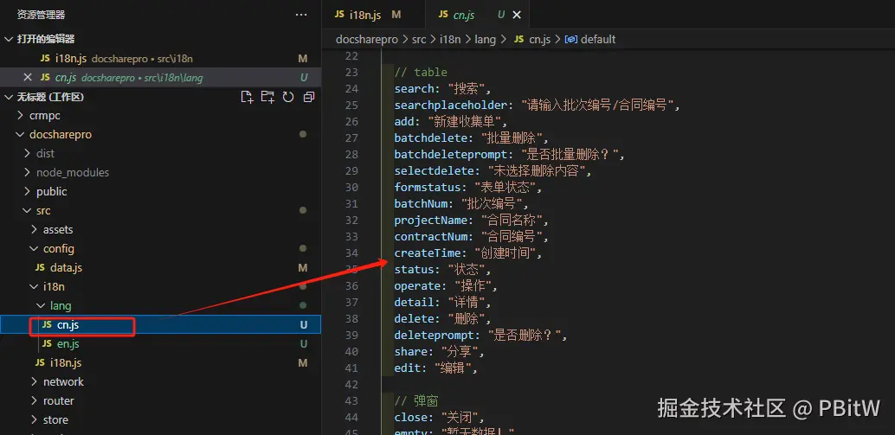Click the lang breadcrumb segment
The image size is (895, 435).
[x=486, y=39]
